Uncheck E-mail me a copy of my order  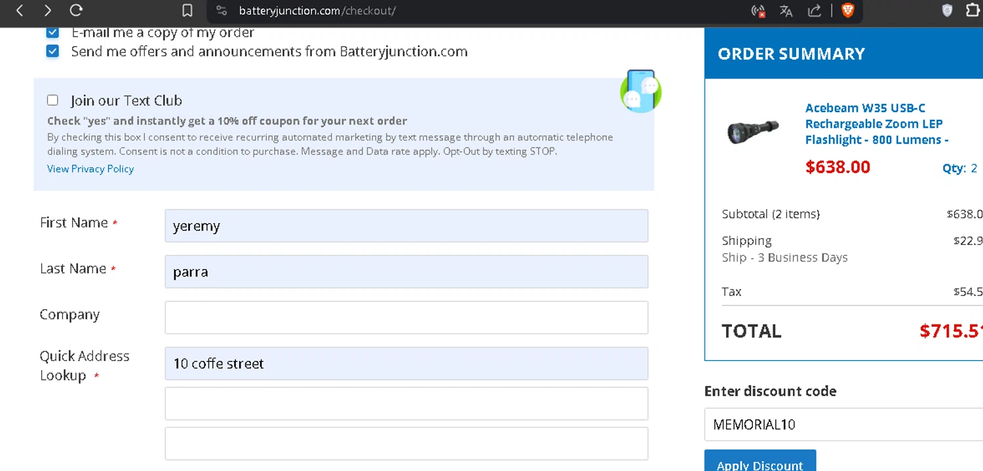click(x=52, y=32)
